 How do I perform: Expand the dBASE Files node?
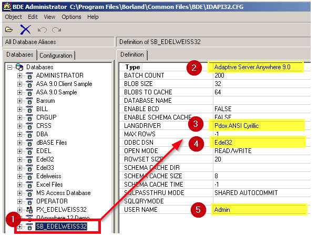tap(19, 143)
